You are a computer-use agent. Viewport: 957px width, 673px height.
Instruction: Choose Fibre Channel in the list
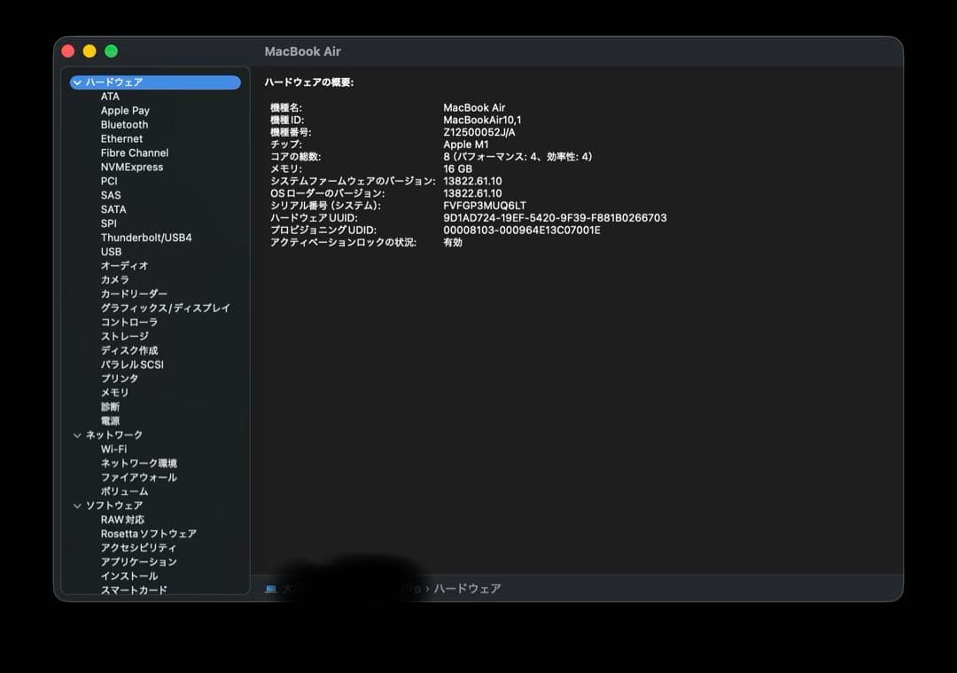[x=135, y=153]
